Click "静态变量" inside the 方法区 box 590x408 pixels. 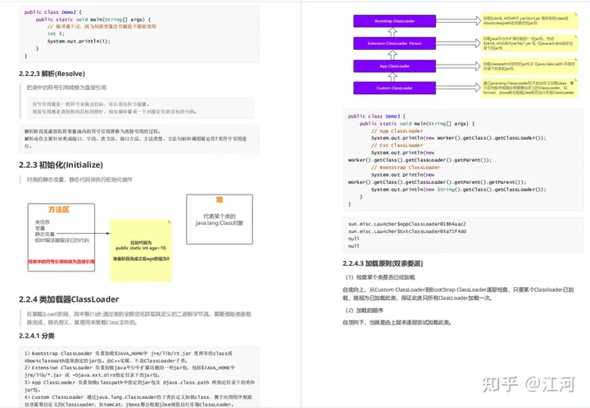[x=45, y=234]
